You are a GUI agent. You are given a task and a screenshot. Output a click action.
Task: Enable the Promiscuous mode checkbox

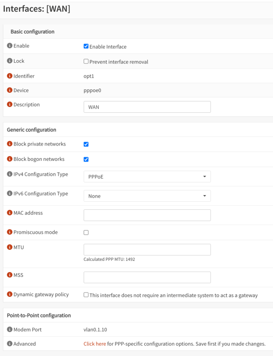pos(86,233)
